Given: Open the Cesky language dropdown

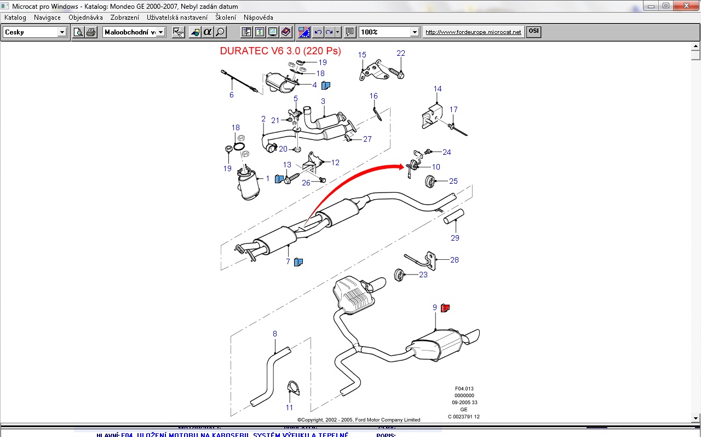Looking at the screenshot, I should point(62,32).
